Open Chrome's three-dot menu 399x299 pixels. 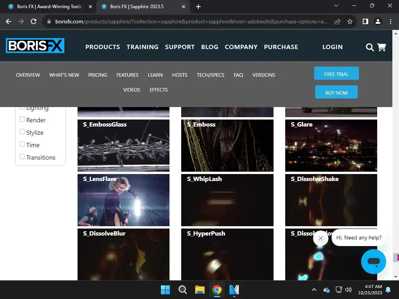tap(390, 22)
